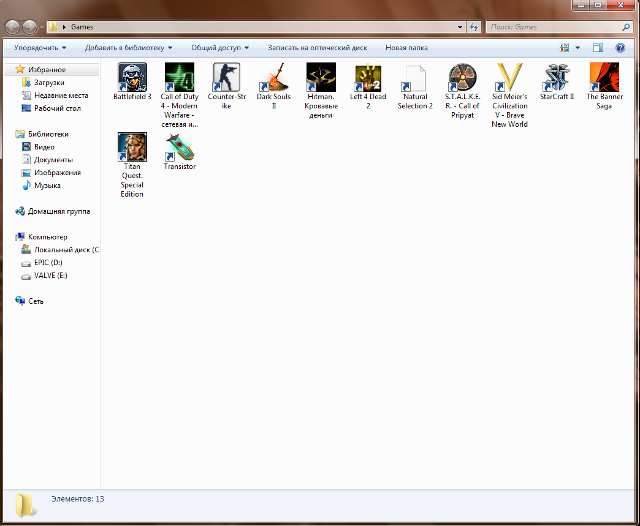Open the Видео library
The image size is (640, 526).
(44, 147)
